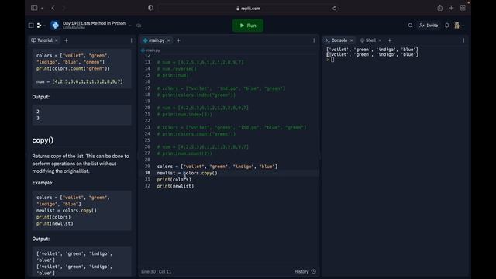
Task: Click the main.py breadcrumb
Action: tap(150, 50)
